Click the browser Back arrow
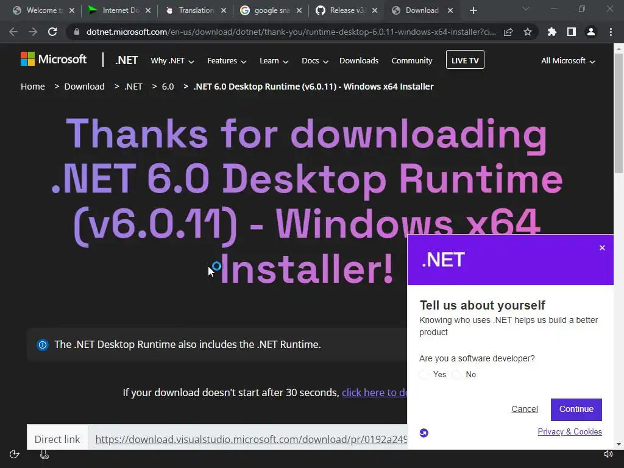 (13, 32)
